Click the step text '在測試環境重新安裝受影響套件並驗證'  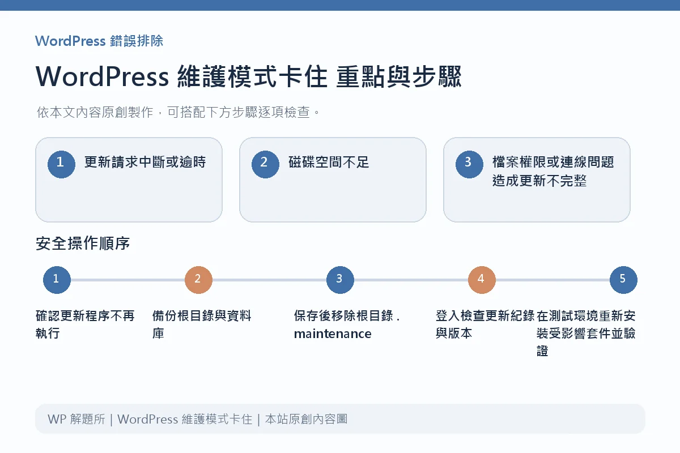click(586, 334)
